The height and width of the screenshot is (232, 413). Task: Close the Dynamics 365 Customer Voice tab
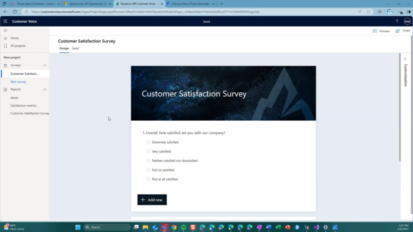(x=162, y=4)
